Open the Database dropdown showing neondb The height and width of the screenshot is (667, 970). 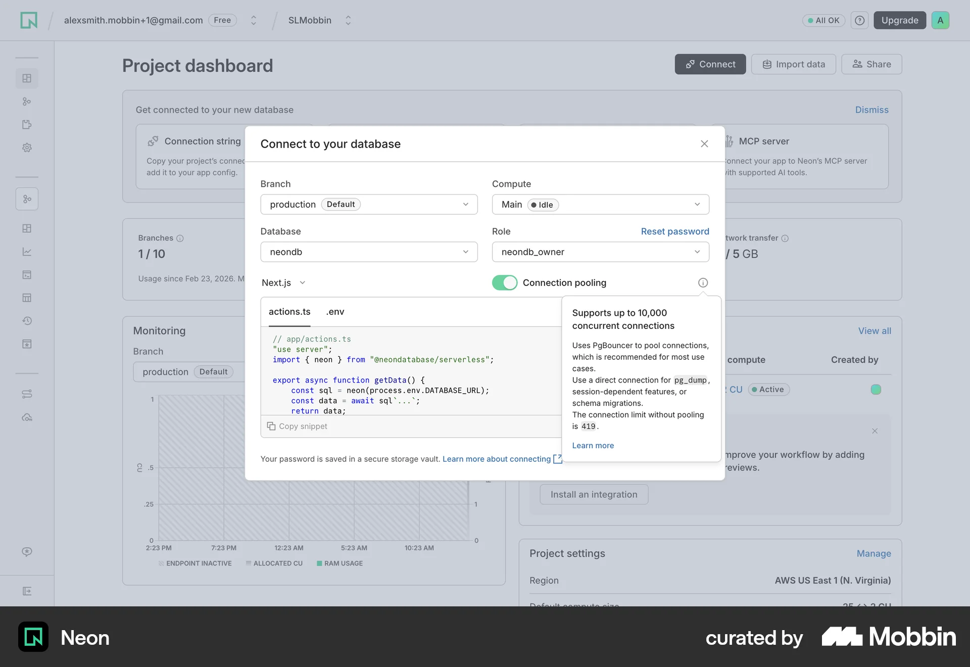[x=369, y=252]
